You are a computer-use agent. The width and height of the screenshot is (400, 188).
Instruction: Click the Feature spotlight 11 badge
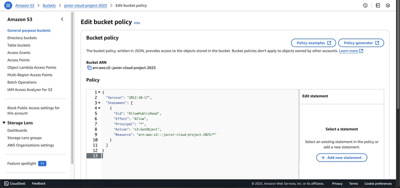42,163
